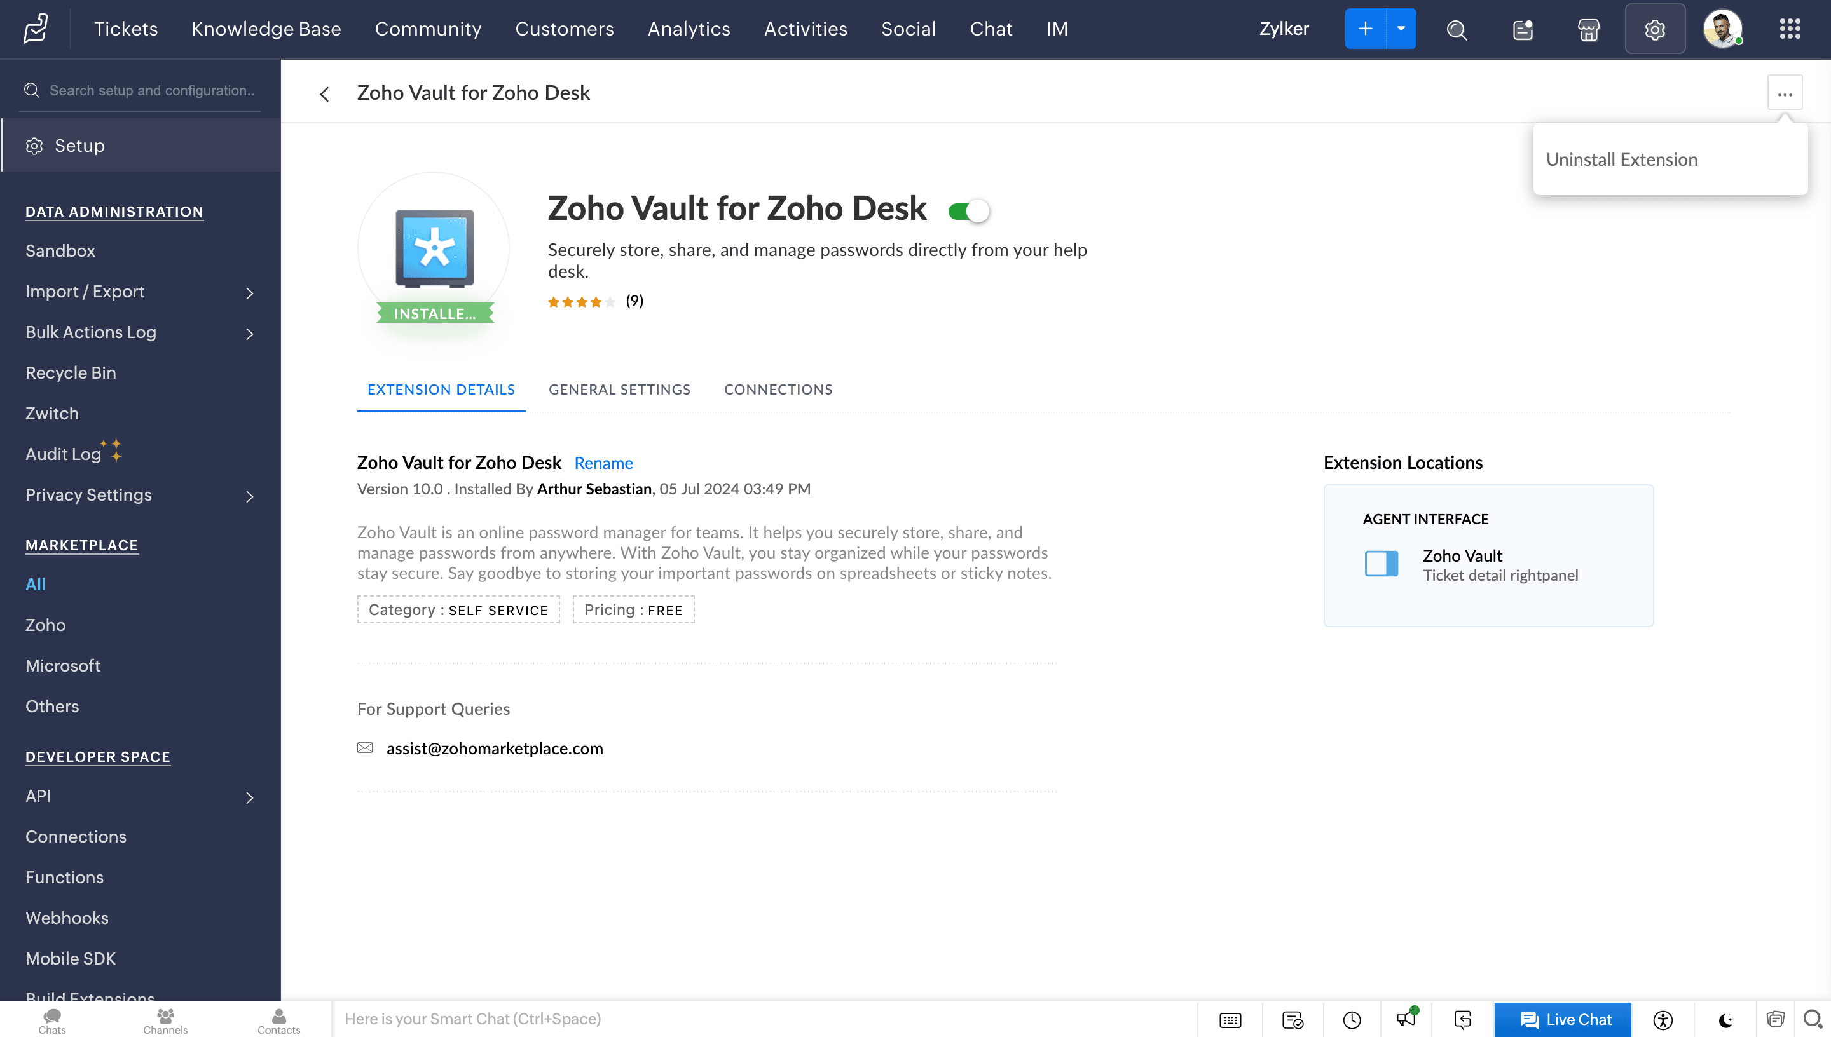Viewport: 1831px width, 1037px height.
Task: Click the Live Chat button
Action: (1563, 1020)
